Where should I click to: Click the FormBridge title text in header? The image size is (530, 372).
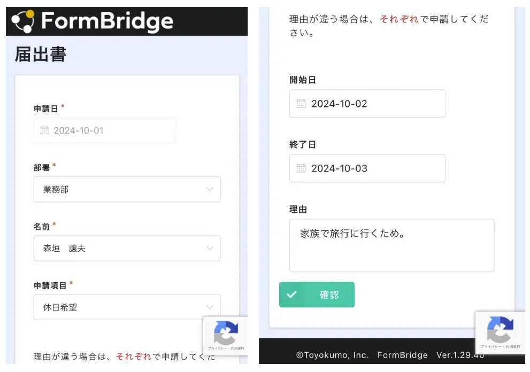107,21
